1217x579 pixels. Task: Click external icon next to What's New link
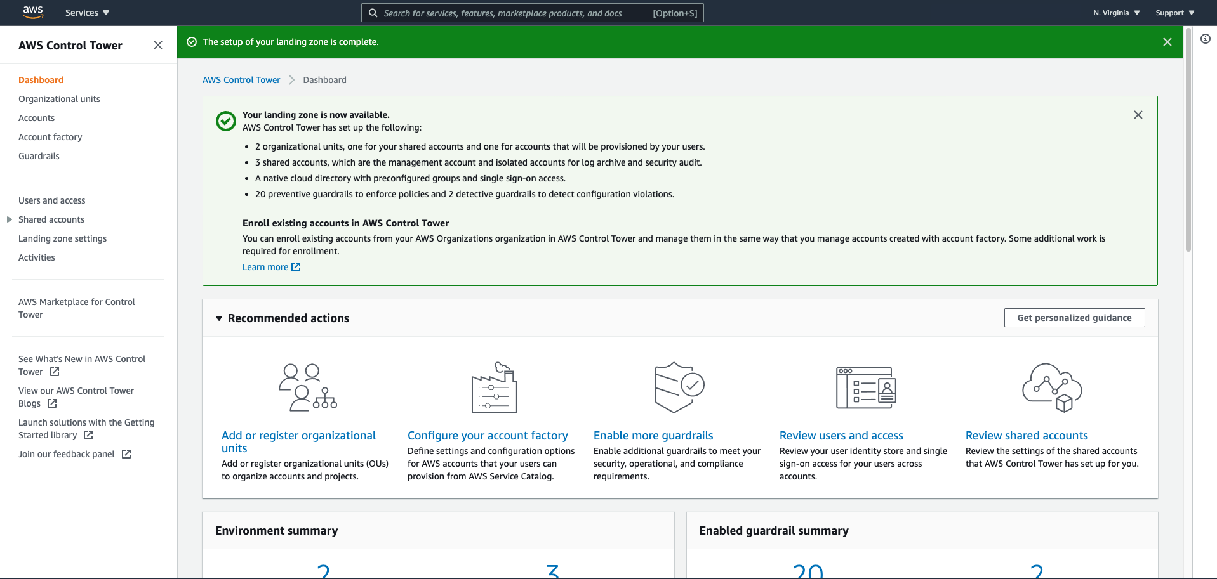pyautogui.click(x=55, y=372)
